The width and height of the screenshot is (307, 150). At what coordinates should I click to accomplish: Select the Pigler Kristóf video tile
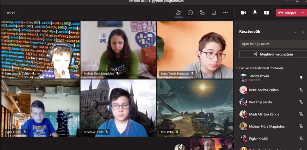[40, 108]
